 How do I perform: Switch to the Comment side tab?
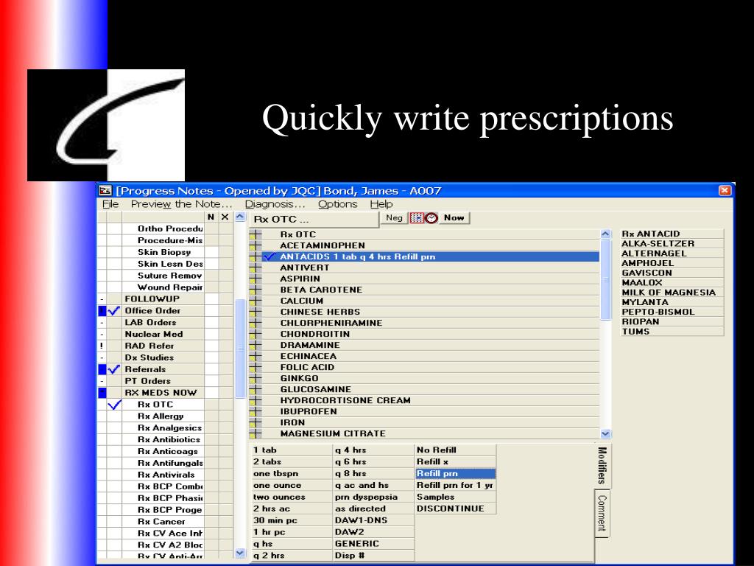click(602, 513)
